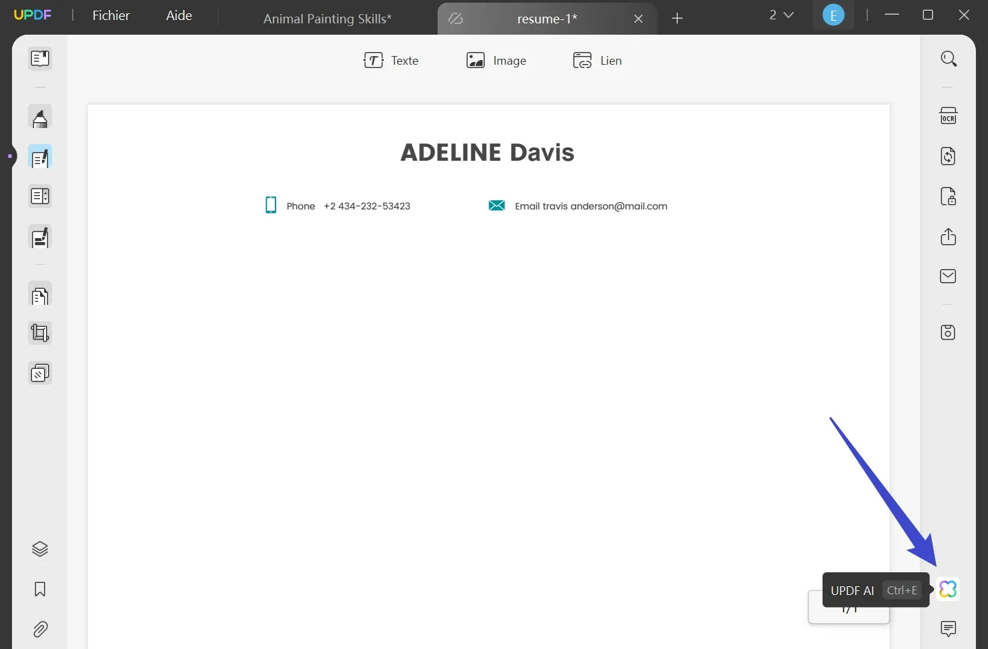Open the Bookmarks panel
This screenshot has height=649, width=988.
tap(40, 590)
